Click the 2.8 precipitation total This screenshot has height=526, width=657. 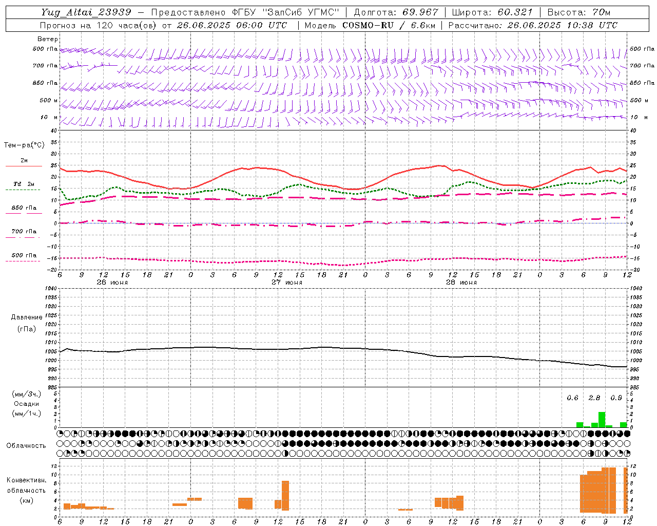[x=594, y=398]
